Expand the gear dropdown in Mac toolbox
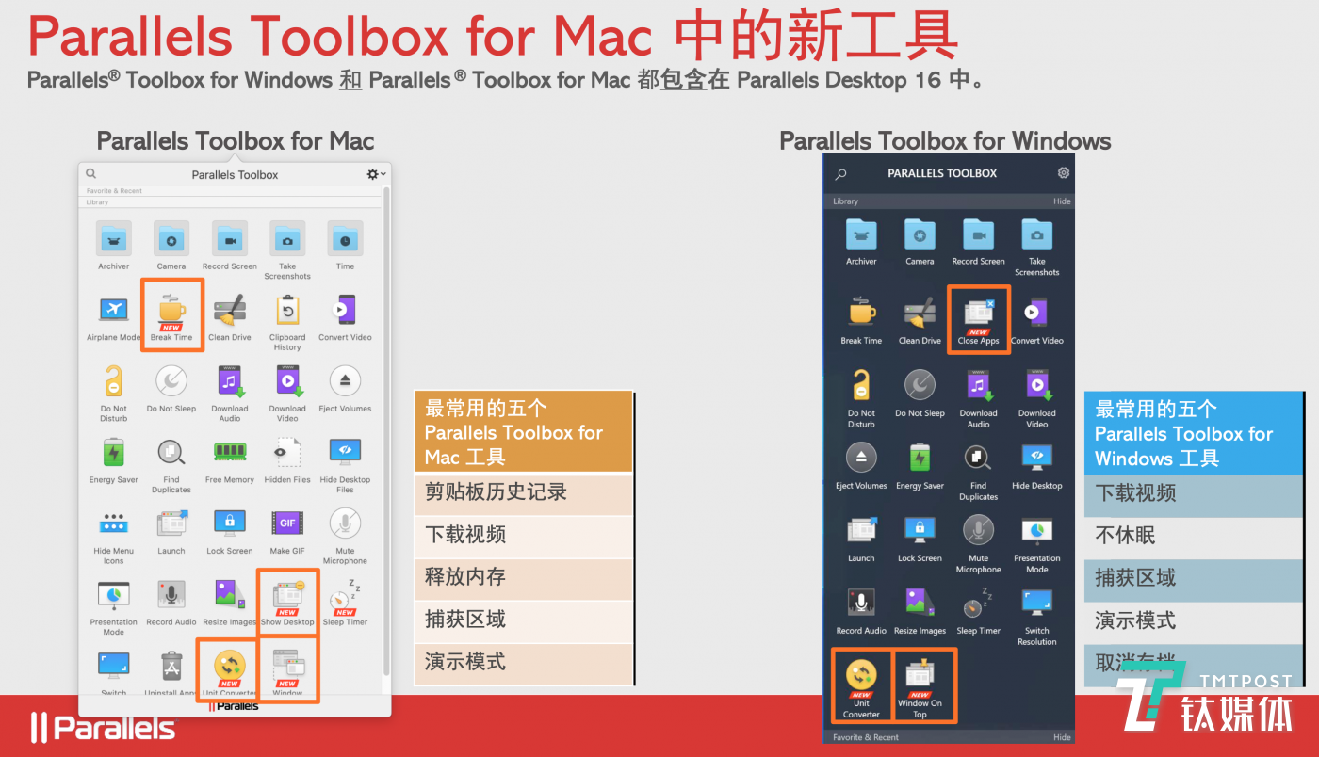Image resolution: width=1319 pixels, height=757 pixels. [376, 174]
